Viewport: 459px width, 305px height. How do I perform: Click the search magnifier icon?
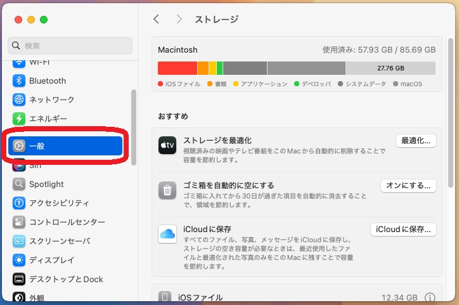click(x=16, y=46)
